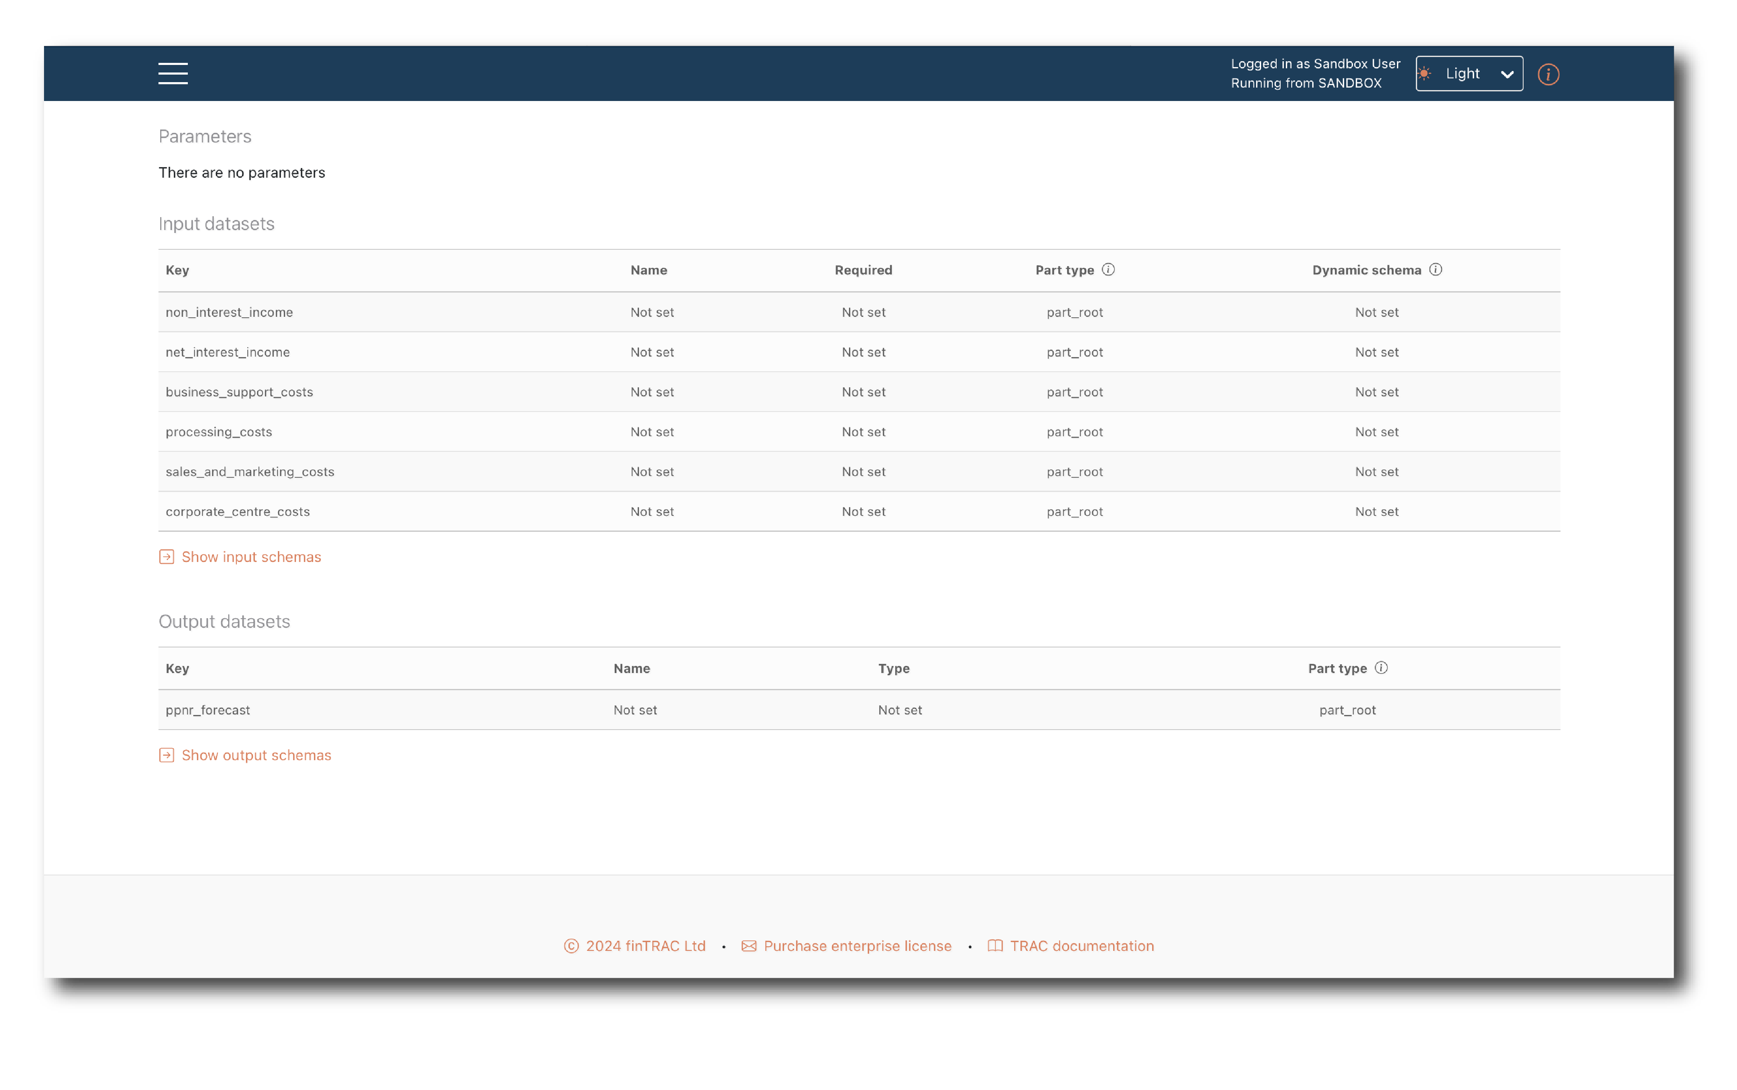1737x1090 pixels.
Task: Select the non_interest_income row
Action: tap(229, 312)
